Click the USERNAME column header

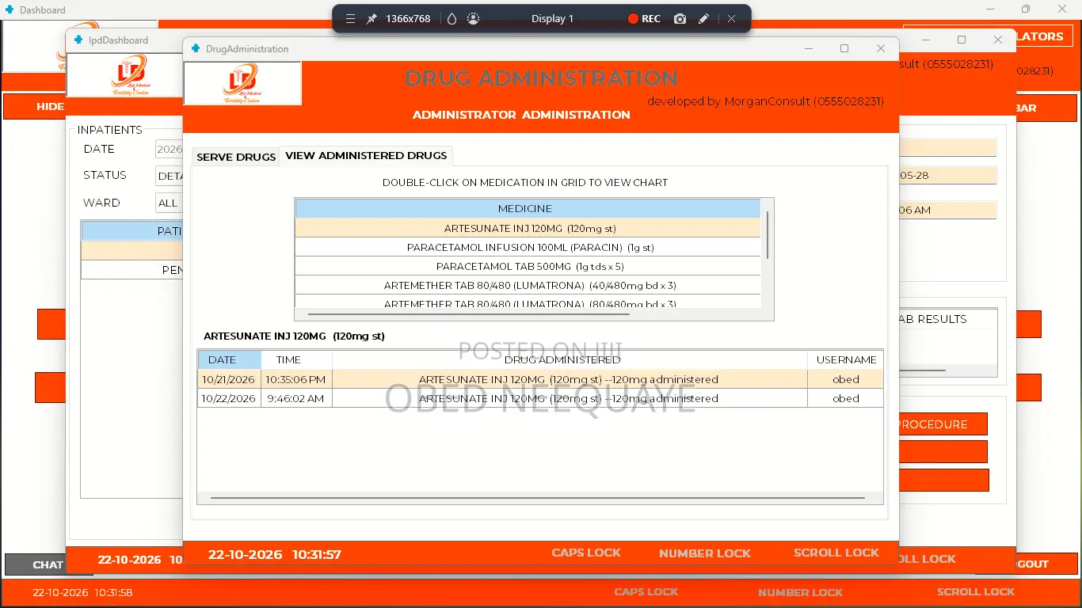pyautogui.click(x=846, y=359)
